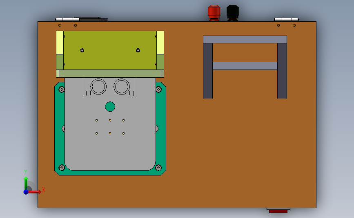Select the black binding post terminal
Viewport: 354px width, 218px height.
(233, 13)
